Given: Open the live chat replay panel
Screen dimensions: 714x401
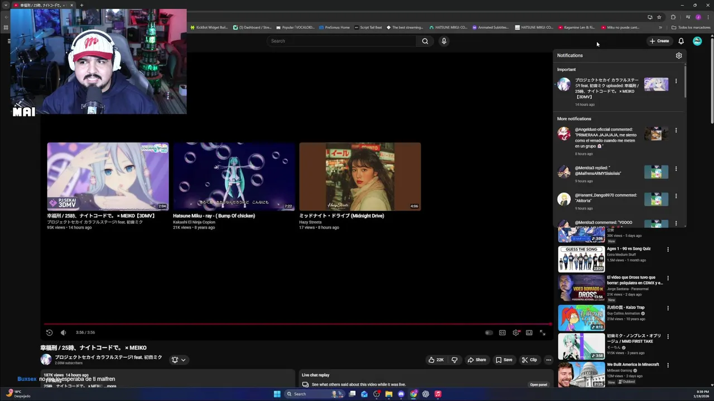Looking at the screenshot, I should (x=538, y=384).
